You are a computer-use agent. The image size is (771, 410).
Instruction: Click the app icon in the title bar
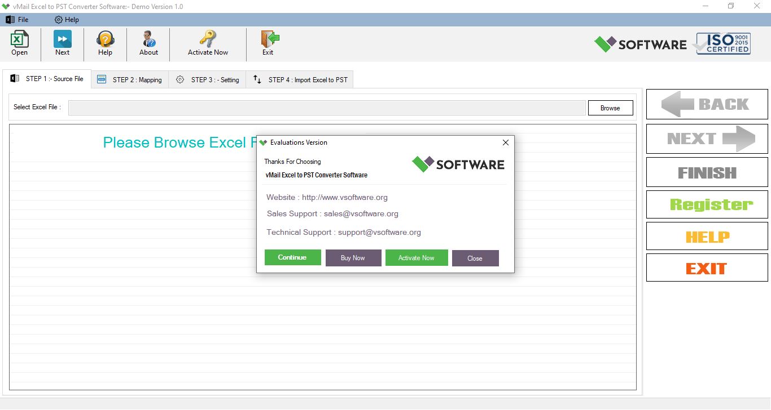pos(6,6)
